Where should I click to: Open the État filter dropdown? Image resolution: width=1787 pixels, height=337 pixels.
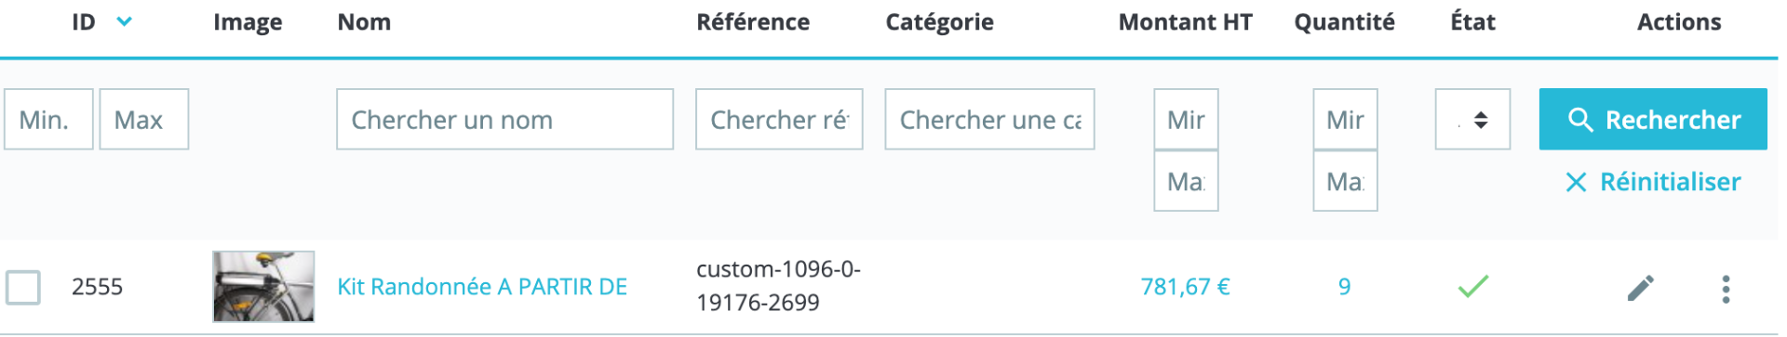[1472, 120]
